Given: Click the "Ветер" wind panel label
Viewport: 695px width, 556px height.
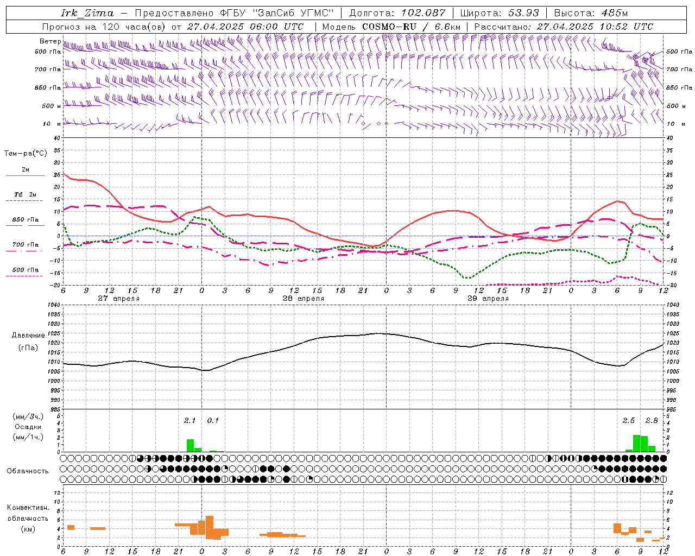Looking at the screenshot, I should click(50, 41).
